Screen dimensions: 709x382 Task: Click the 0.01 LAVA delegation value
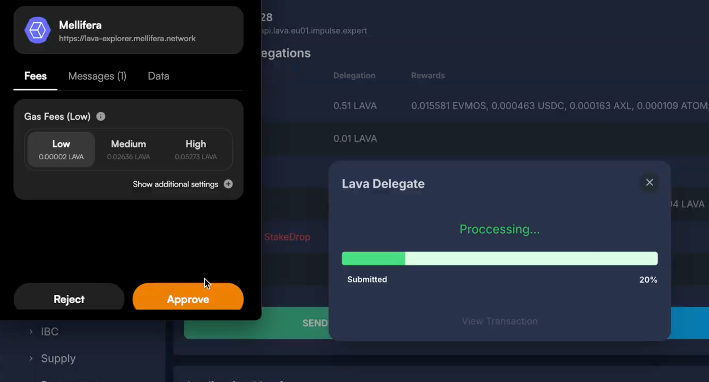(355, 139)
